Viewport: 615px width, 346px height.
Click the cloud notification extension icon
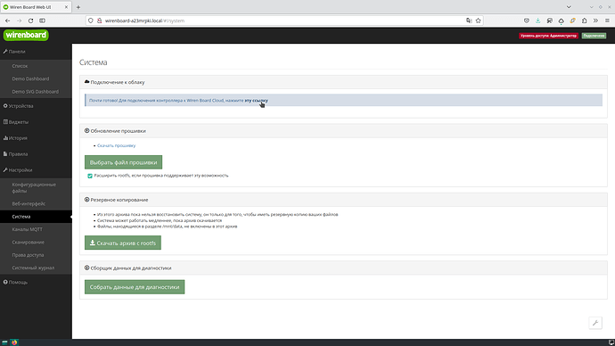(561, 21)
